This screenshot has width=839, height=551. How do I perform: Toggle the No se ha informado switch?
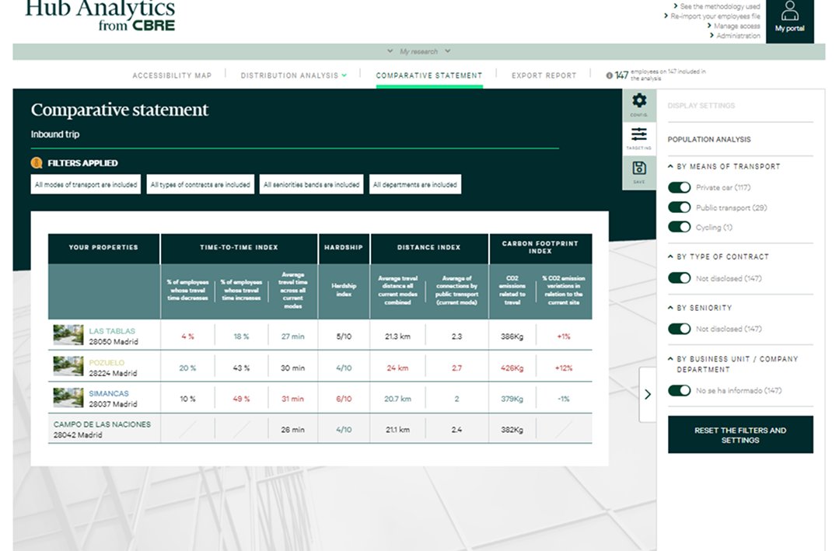click(679, 390)
